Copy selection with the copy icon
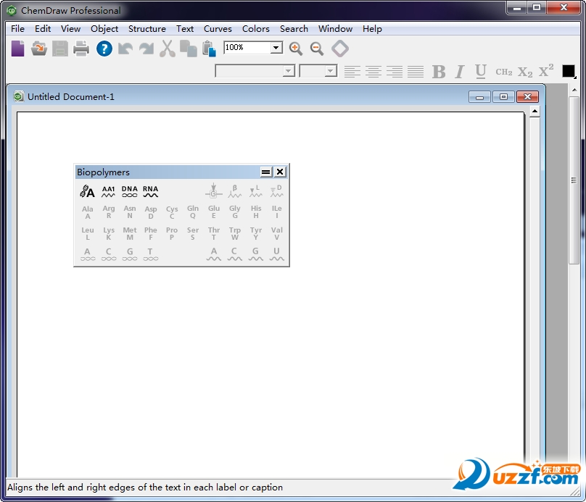This screenshot has width=586, height=502. [x=189, y=49]
